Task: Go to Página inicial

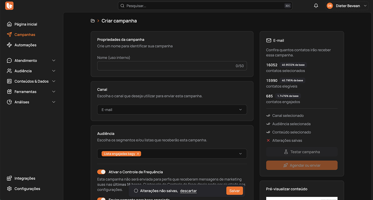Action: 25,24
